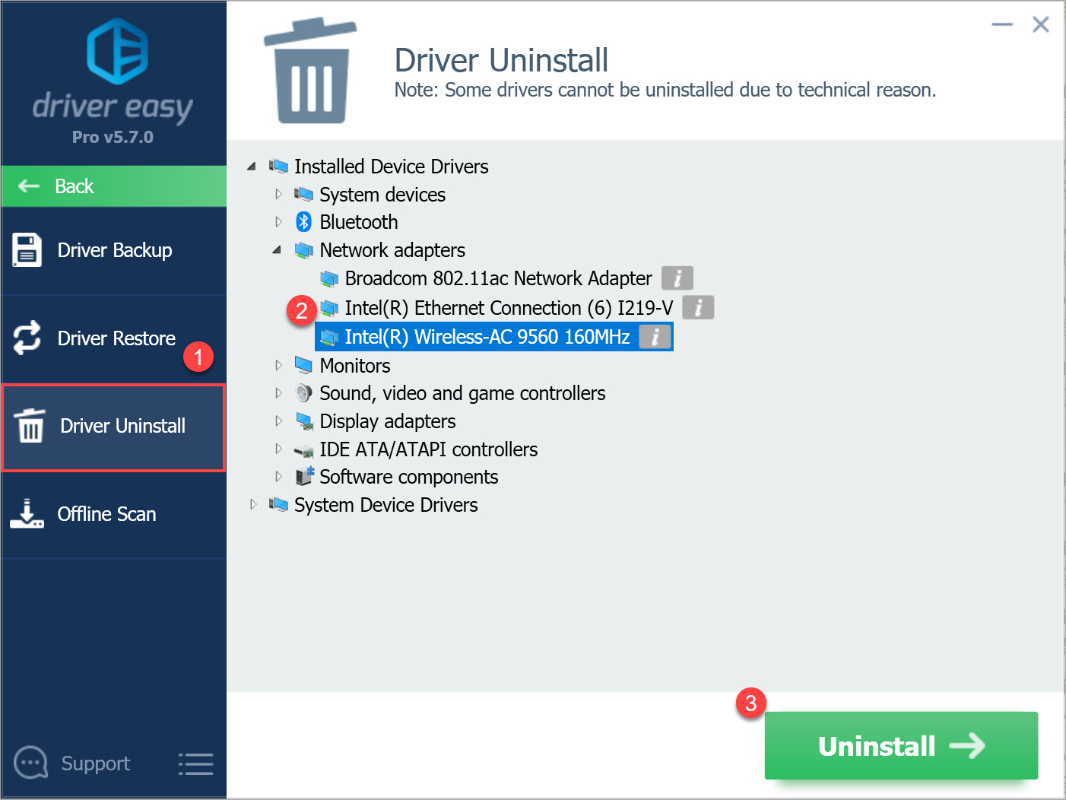The image size is (1066, 800).
Task: Open the Offline Scan section
Action: (x=114, y=515)
